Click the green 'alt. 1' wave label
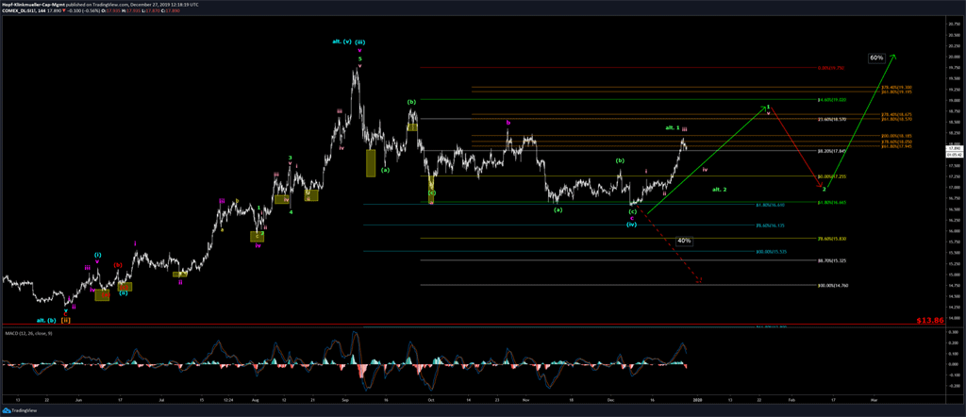The width and height of the screenshot is (966, 417). (672, 127)
